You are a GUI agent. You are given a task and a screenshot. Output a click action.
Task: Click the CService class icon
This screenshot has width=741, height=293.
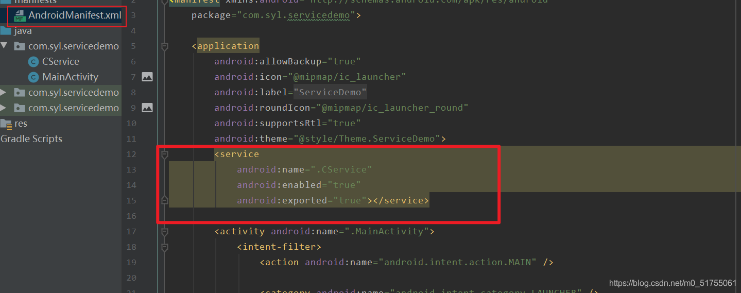click(x=33, y=62)
